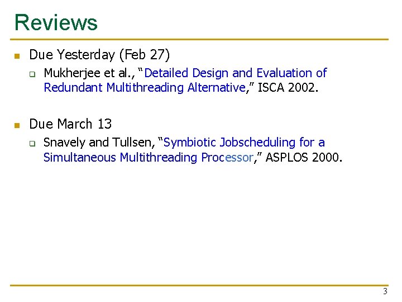The image size is (402, 302).
Task: Click the gold divider line under the title
Action: [x=199, y=39]
